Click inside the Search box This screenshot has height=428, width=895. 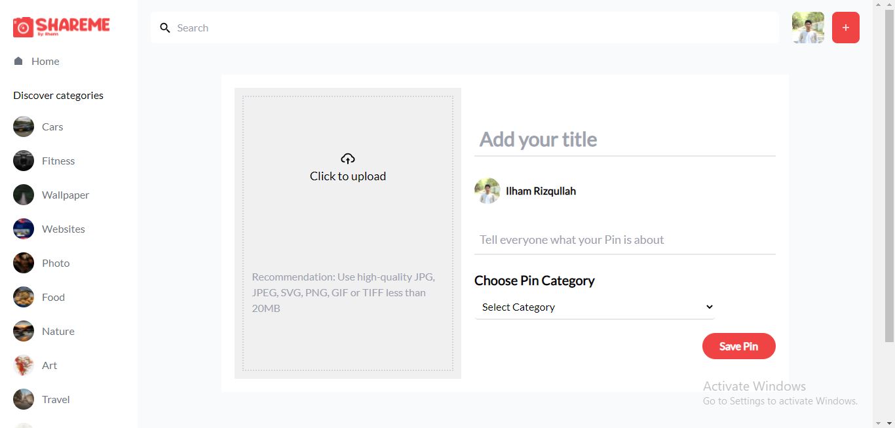(472, 28)
